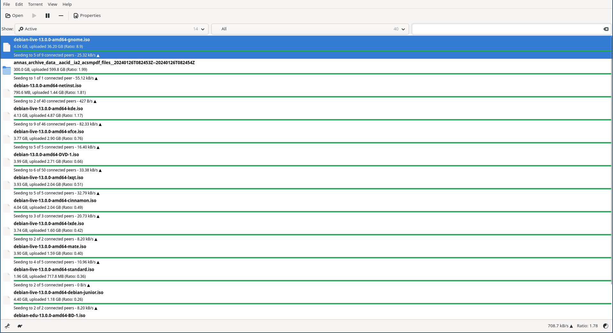
Task: Click the file icon of debian-live standard torrent
Action: (x=7, y=277)
